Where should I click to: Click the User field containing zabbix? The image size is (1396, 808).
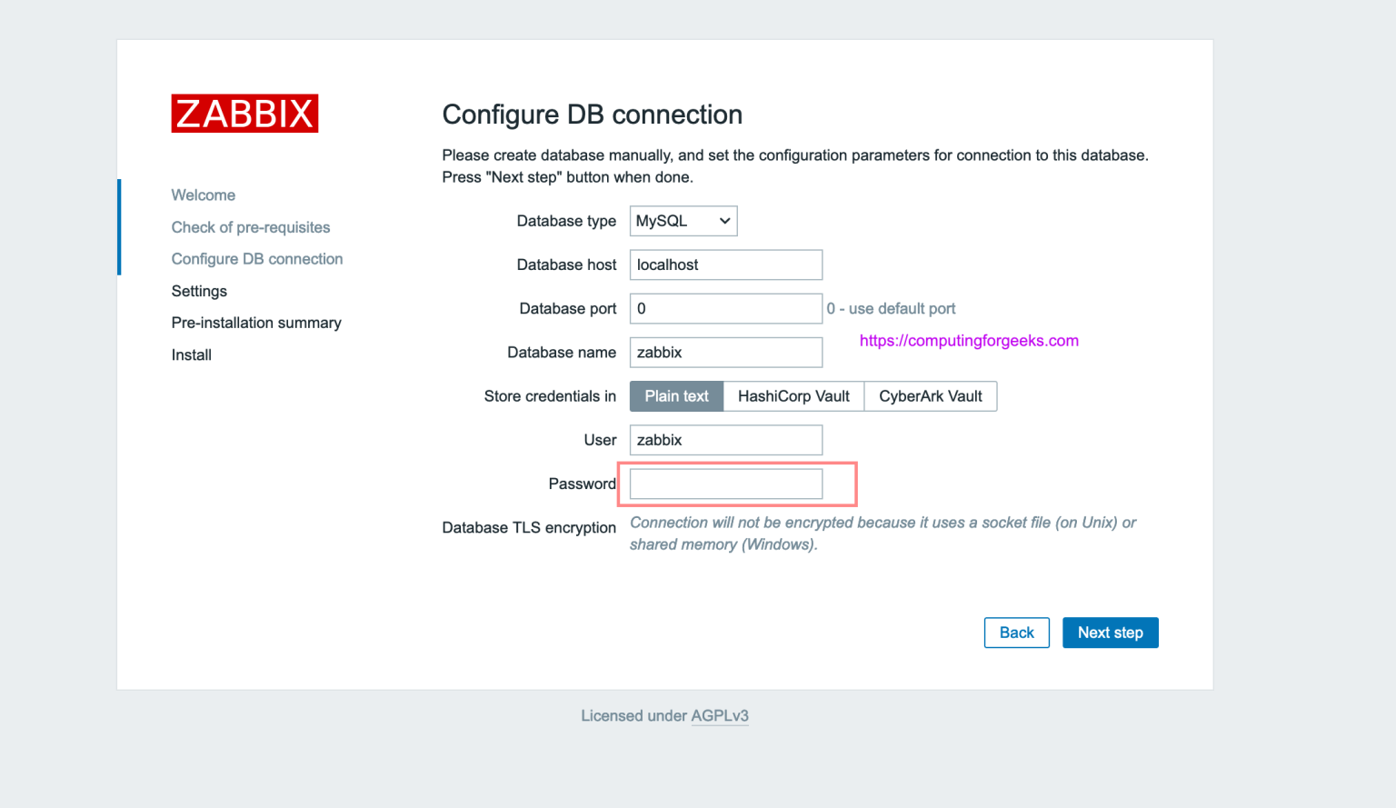pos(724,439)
